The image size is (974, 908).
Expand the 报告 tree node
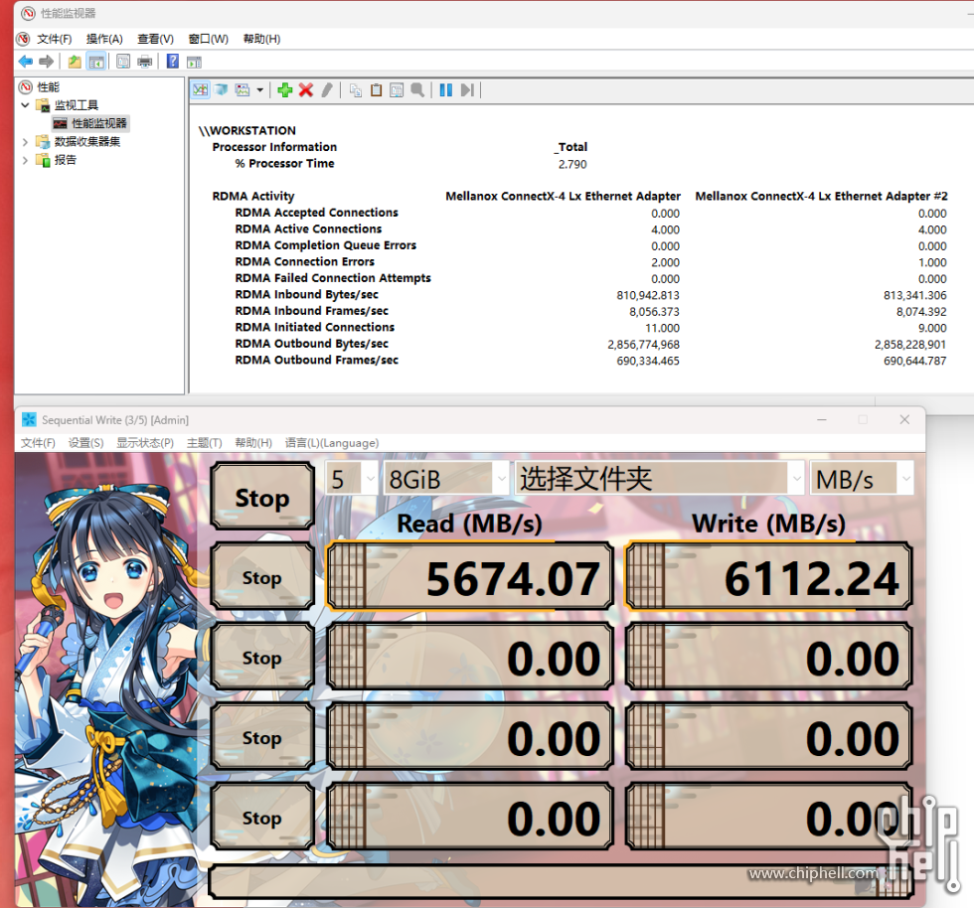(x=25, y=160)
